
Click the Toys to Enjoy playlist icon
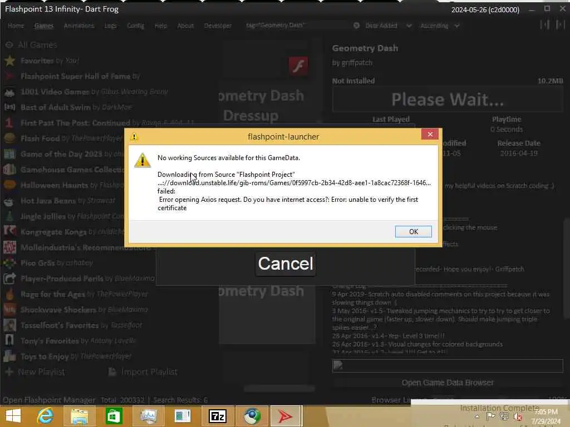point(9,356)
